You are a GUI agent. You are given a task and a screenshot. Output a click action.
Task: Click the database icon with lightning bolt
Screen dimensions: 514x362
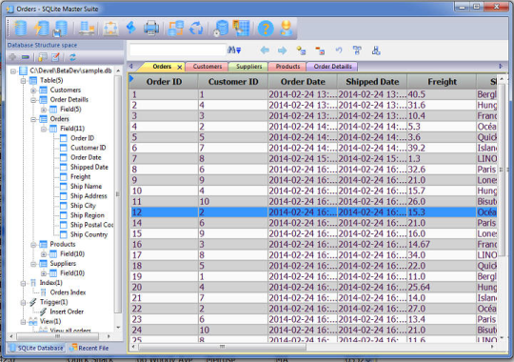(x=41, y=28)
